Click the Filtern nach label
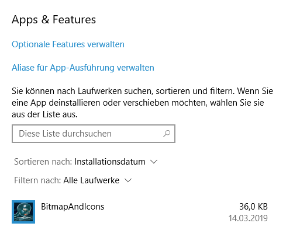 tap(37, 180)
